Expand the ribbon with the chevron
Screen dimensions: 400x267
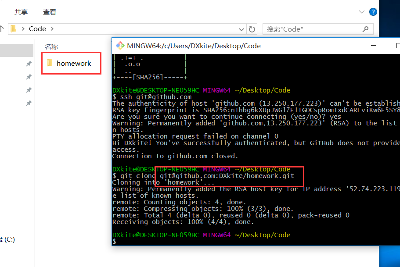click(361, 12)
